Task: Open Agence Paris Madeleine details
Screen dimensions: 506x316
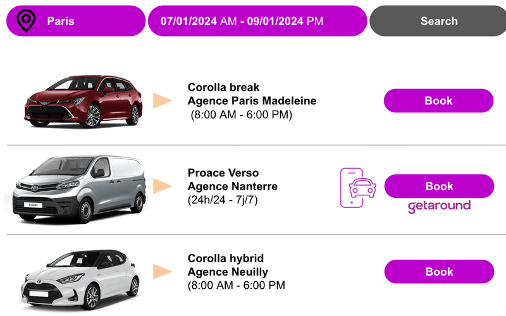Action: pyautogui.click(x=252, y=101)
